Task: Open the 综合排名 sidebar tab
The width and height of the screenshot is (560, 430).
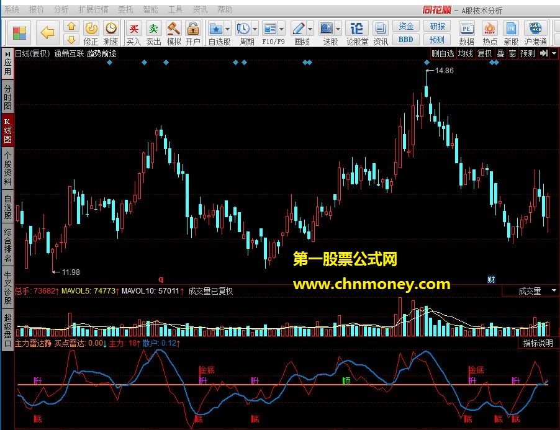Action: [7, 245]
